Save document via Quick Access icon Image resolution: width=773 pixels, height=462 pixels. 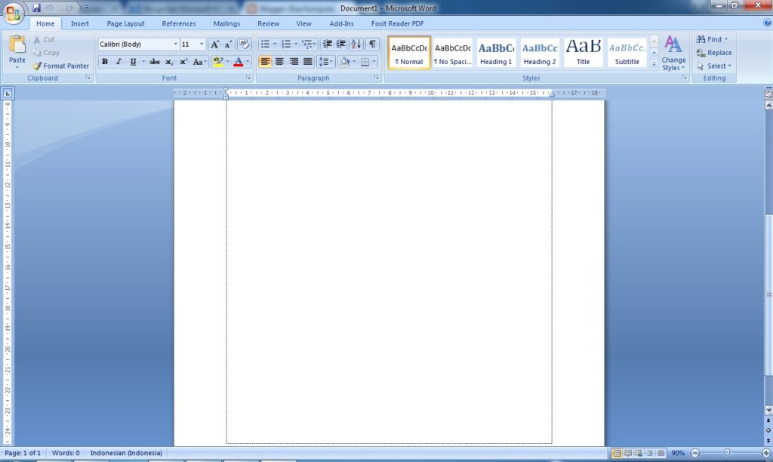pyautogui.click(x=36, y=8)
